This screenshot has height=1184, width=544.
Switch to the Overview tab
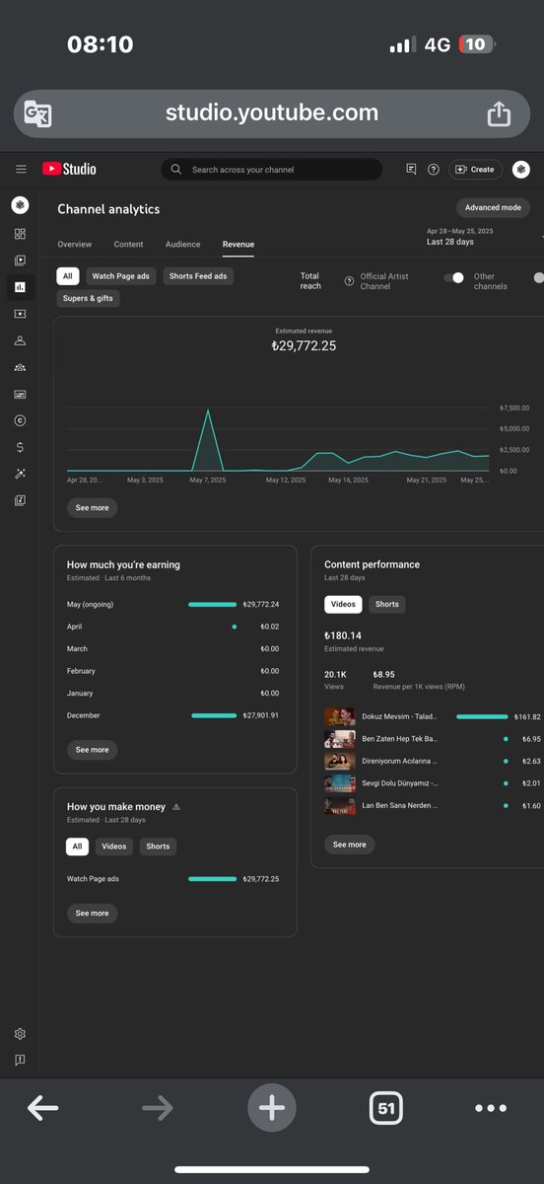pos(74,244)
